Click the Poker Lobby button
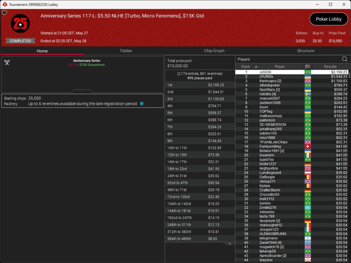 [x=328, y=19]
